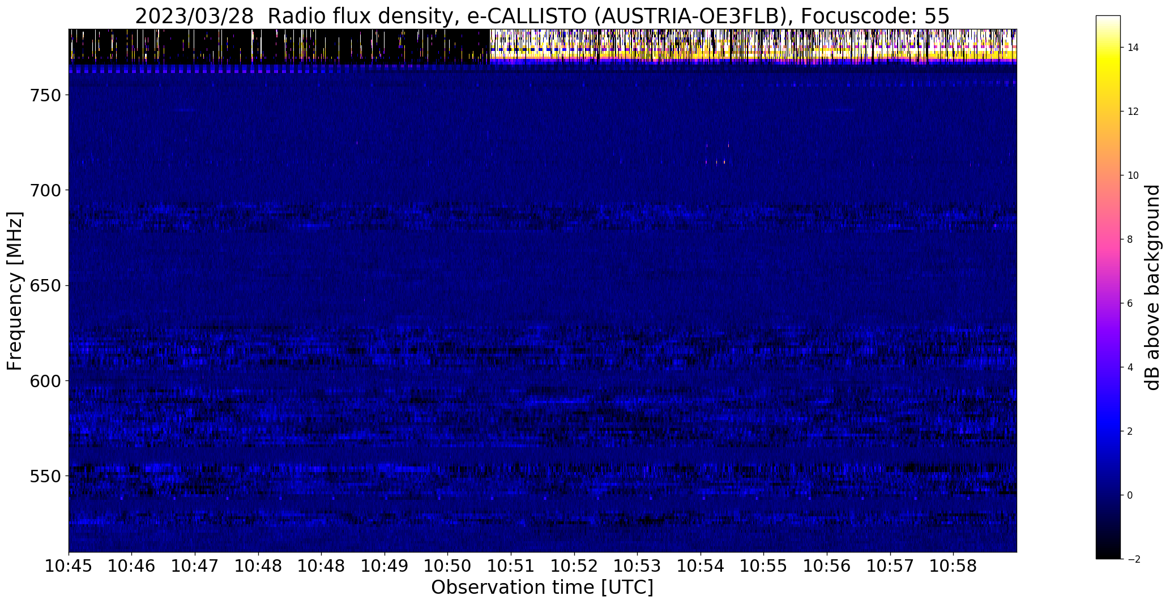The width and height of the screenshot is (1170, 604).
Task: Click the 600 frequency tick label
Action: coord(44,381)
